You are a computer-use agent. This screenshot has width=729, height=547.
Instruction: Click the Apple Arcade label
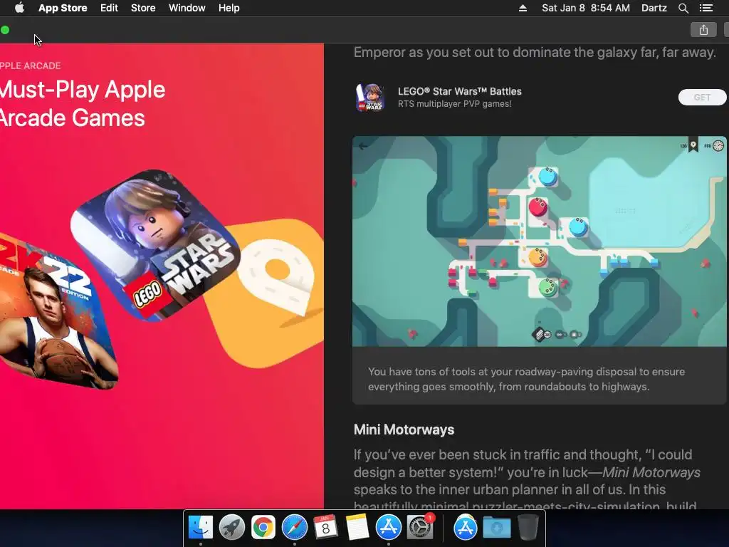pos(30,66)
